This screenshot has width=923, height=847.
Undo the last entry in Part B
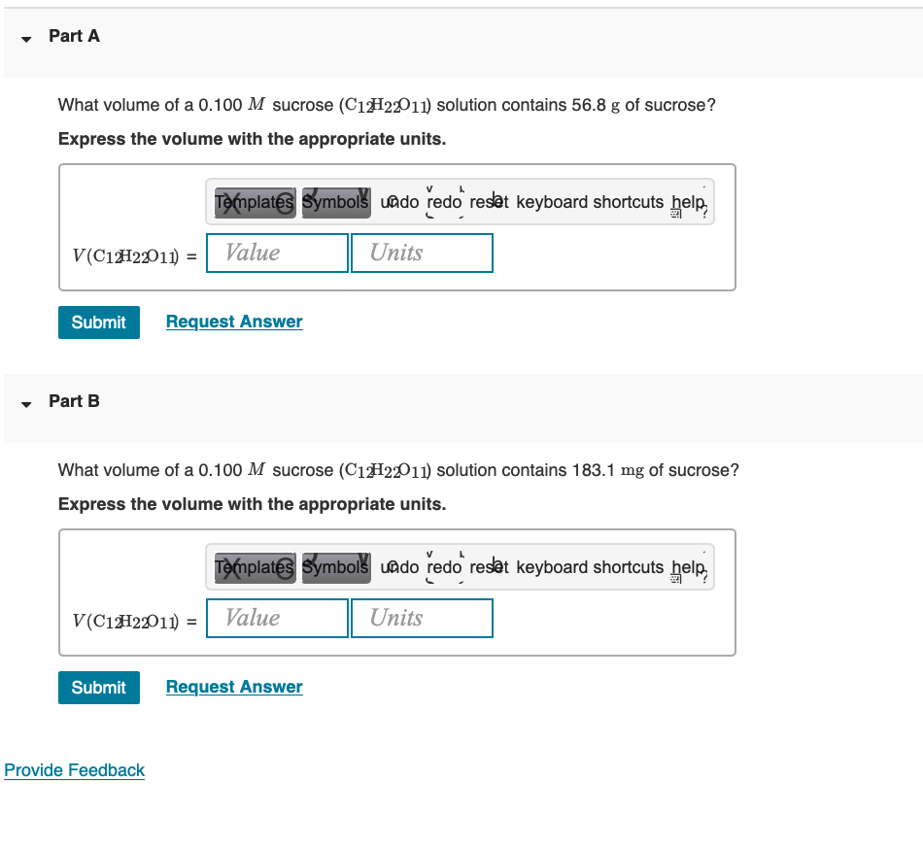pyautogui.click(x=399, y=566)
